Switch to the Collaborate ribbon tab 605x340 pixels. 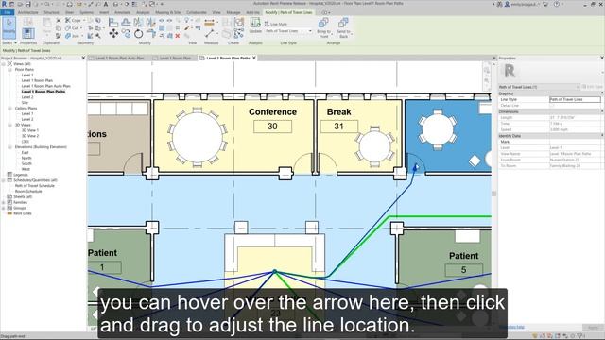tap(197, 12)
